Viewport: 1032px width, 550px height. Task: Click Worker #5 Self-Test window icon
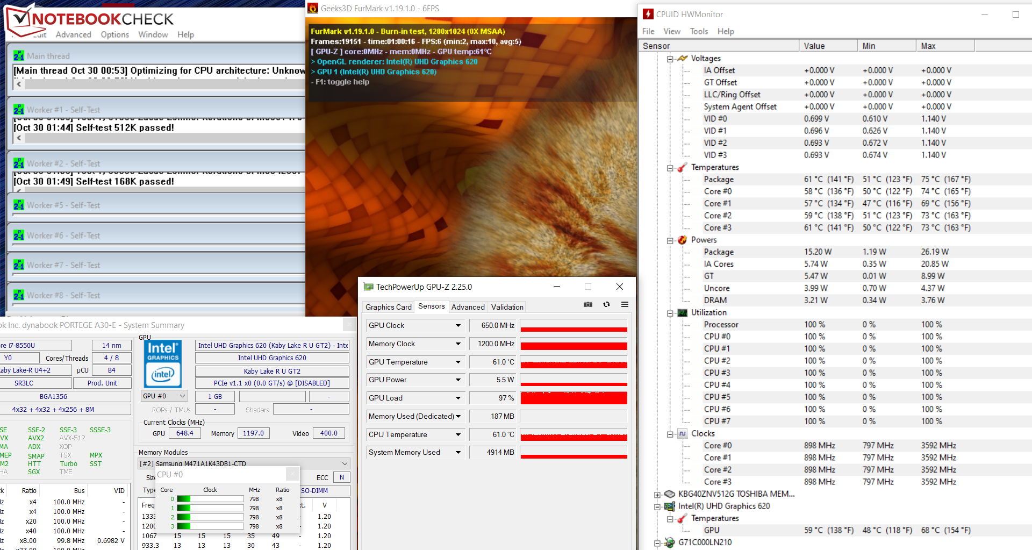(19, 205)
